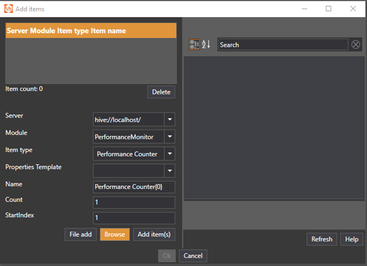Sort properties alphabetically with A-Z icon
The height and width of the screenshot is (266, 367).
[206, 44]
